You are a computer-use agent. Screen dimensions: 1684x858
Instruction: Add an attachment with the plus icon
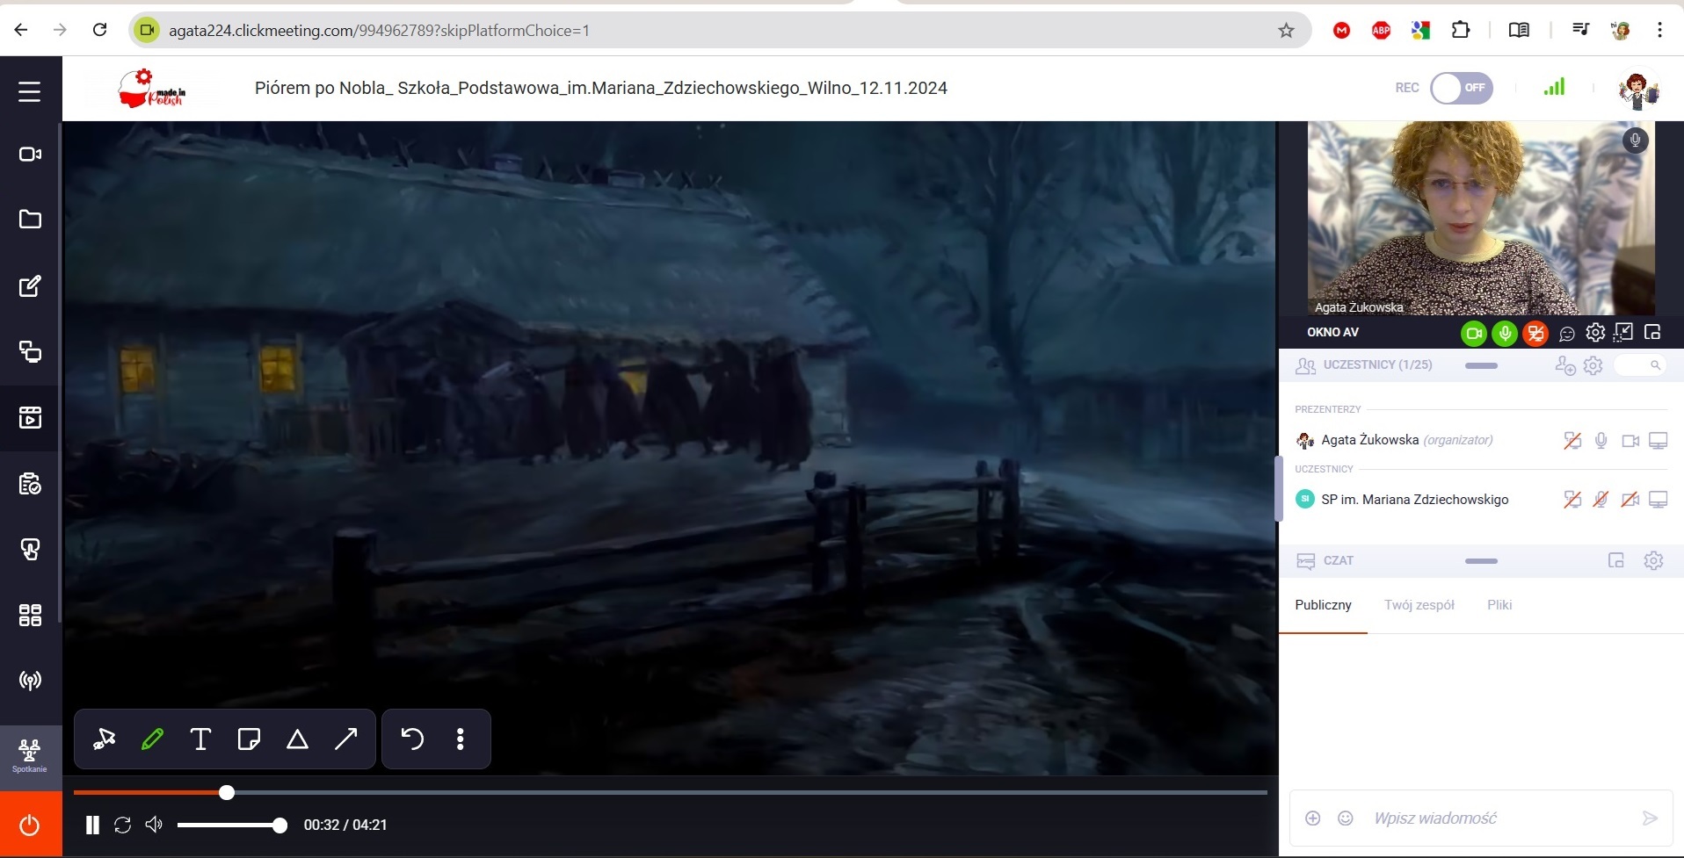pos(1313,818)
